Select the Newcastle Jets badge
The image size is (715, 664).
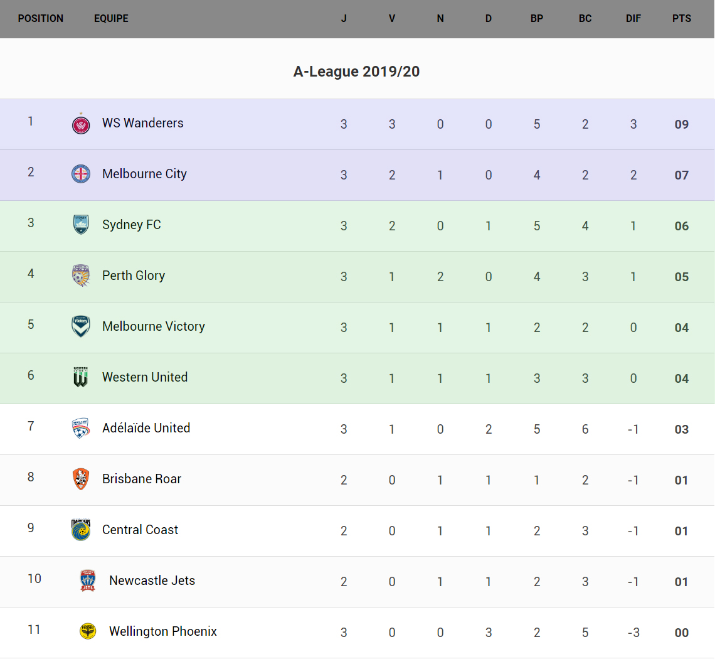(x=88, y=581)
